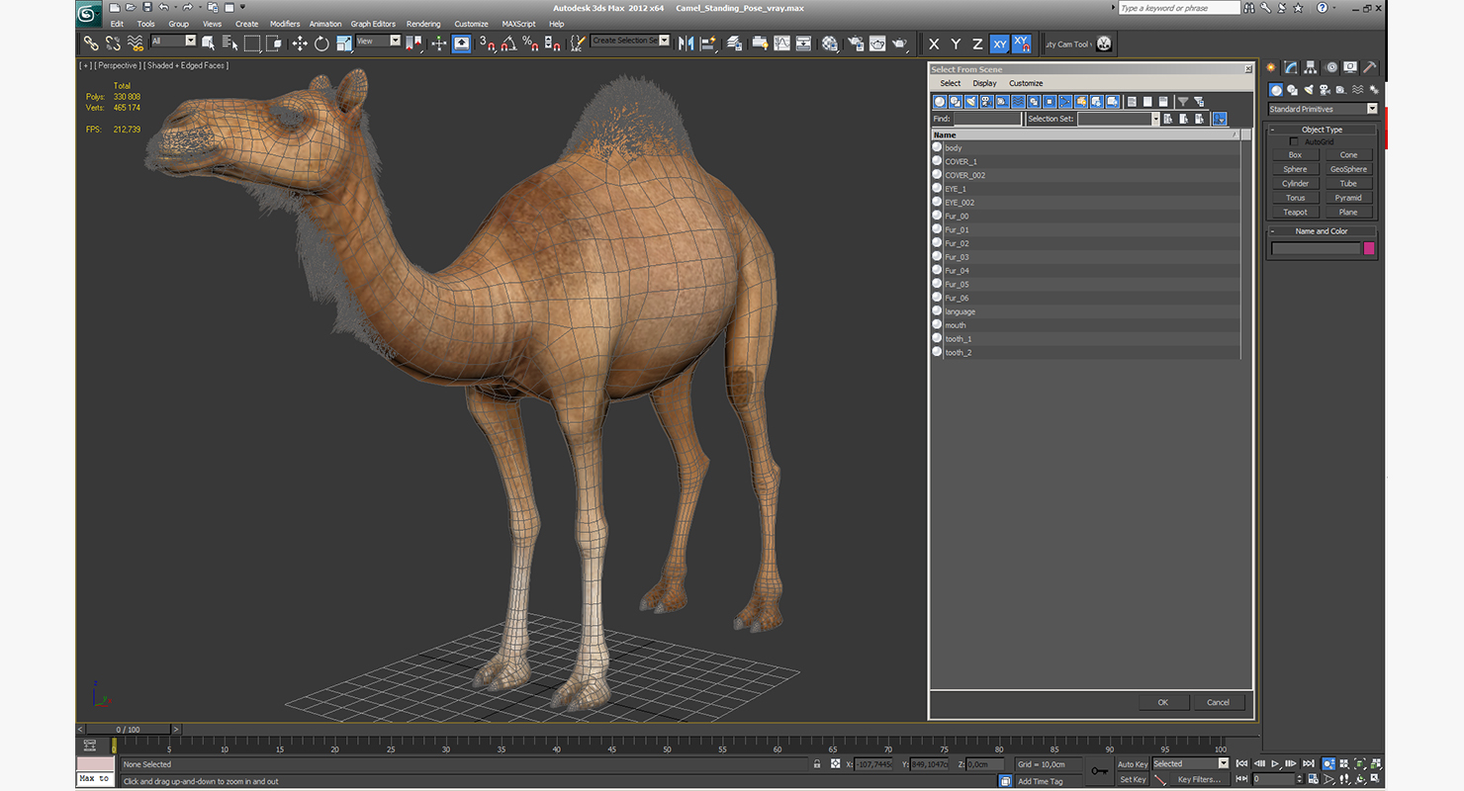Pick the Rectangular Selection Region tool

click(252, 44)
